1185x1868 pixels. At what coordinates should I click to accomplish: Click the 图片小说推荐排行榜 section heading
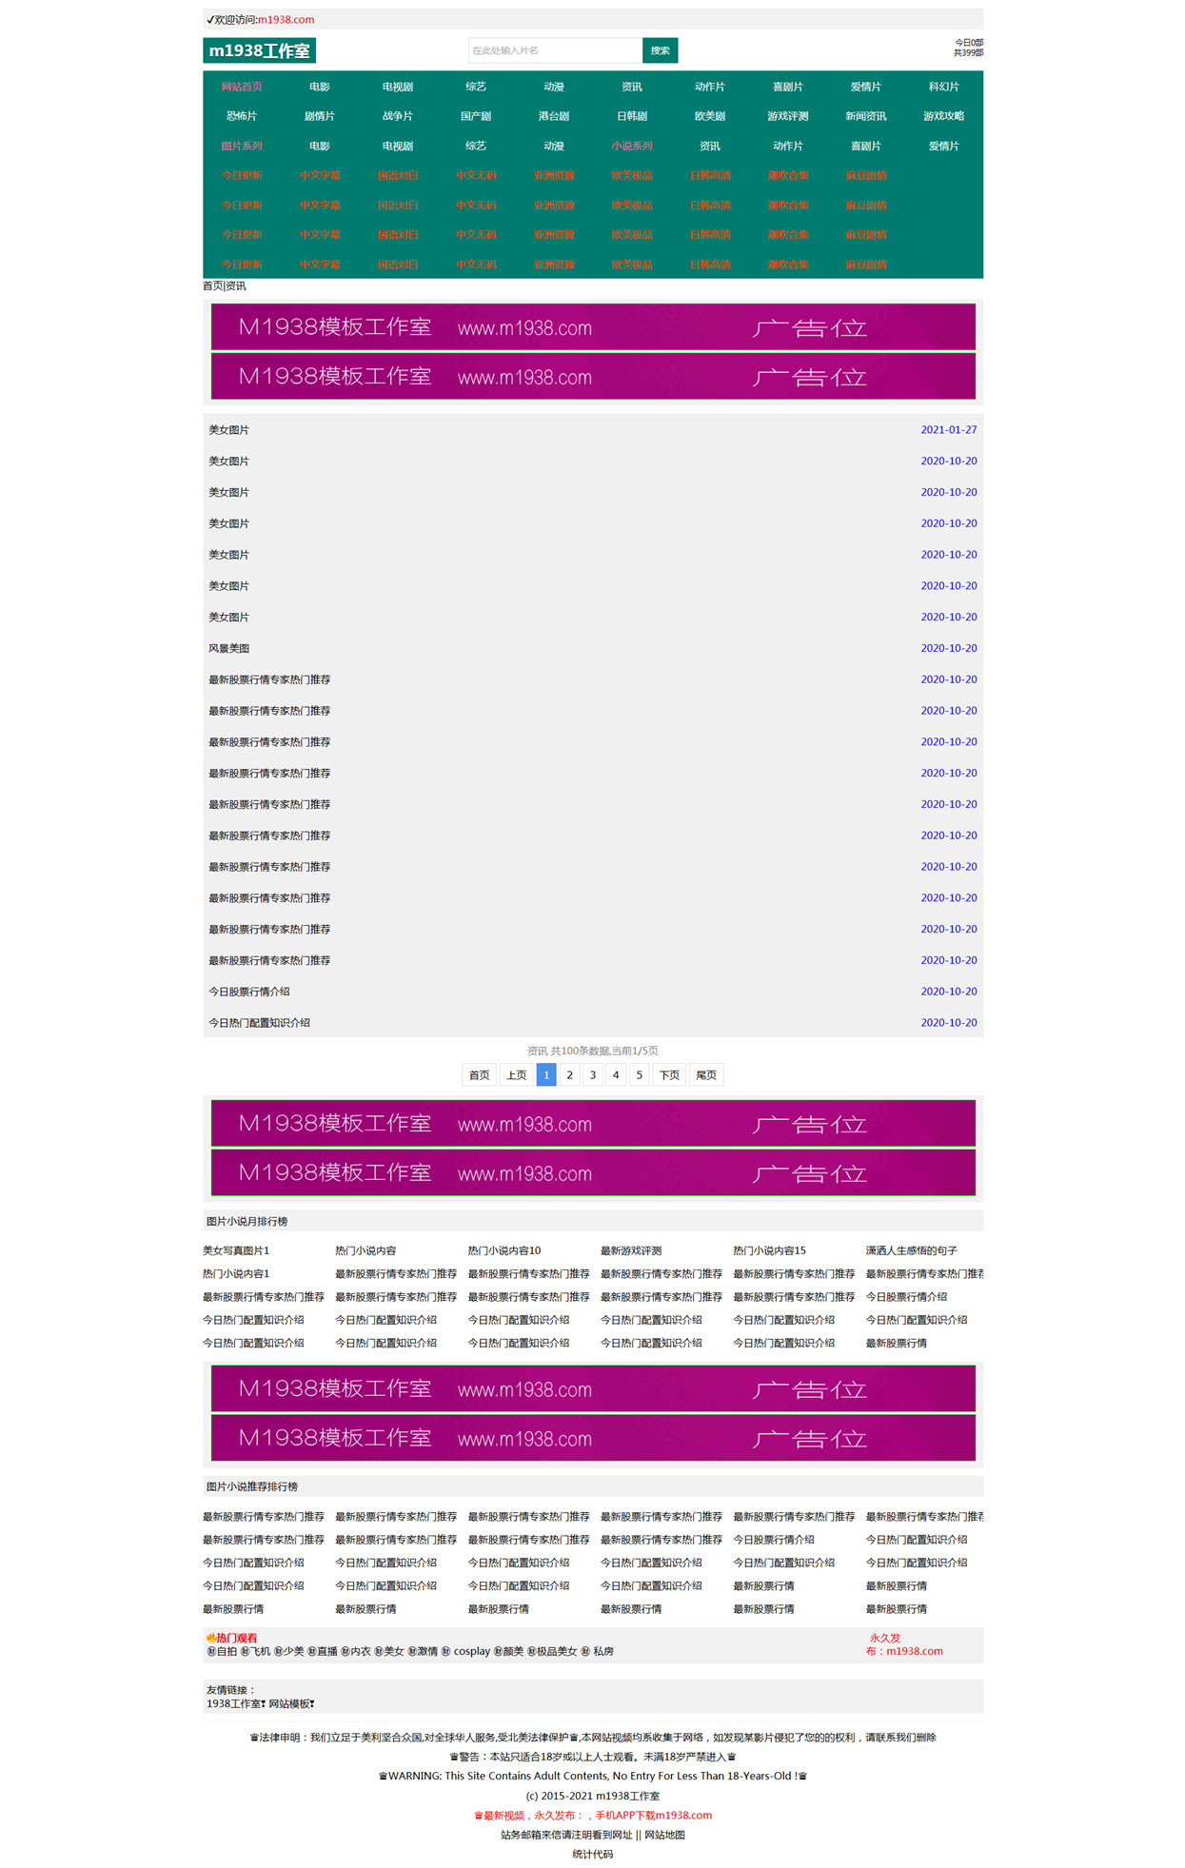click(x=252, y=1486)
